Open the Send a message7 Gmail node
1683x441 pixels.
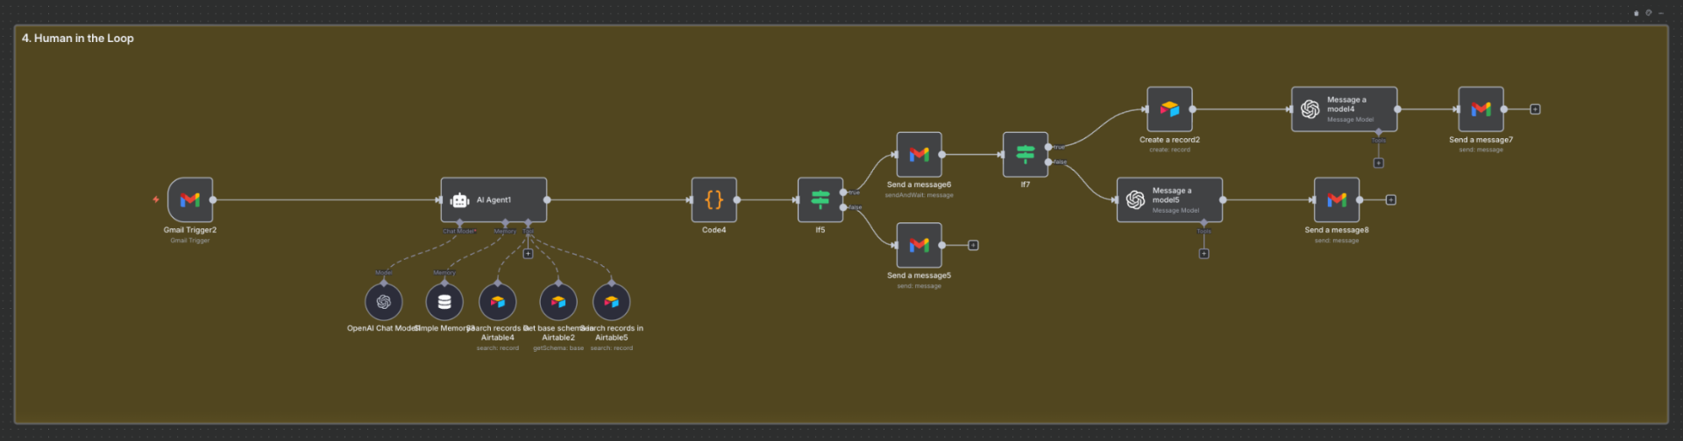click(1481, 109)
